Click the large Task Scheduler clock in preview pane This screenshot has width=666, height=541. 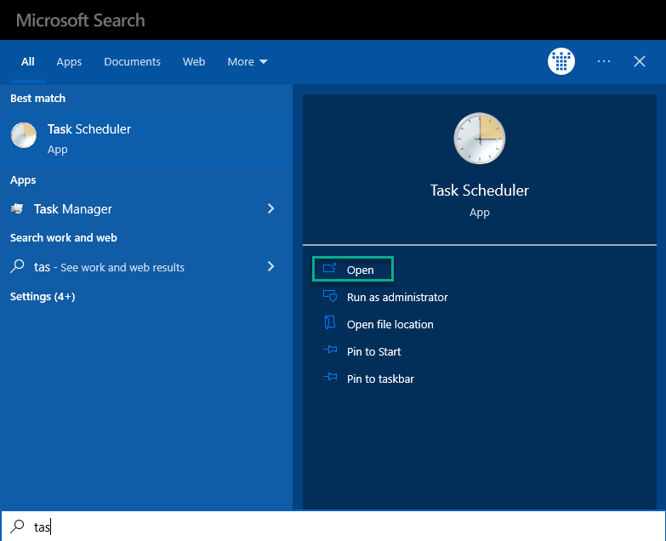[x=480, y=139]
